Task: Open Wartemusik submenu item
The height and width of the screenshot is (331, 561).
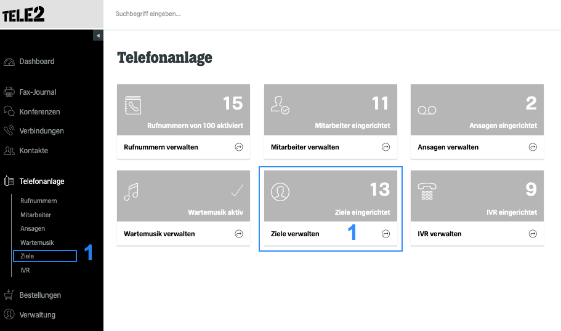Action: 37,242
